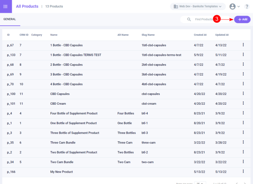The width and height of the screenshot is (253, 184).
Task: Switch to the General tab
Action: click(x=9, y=19)
